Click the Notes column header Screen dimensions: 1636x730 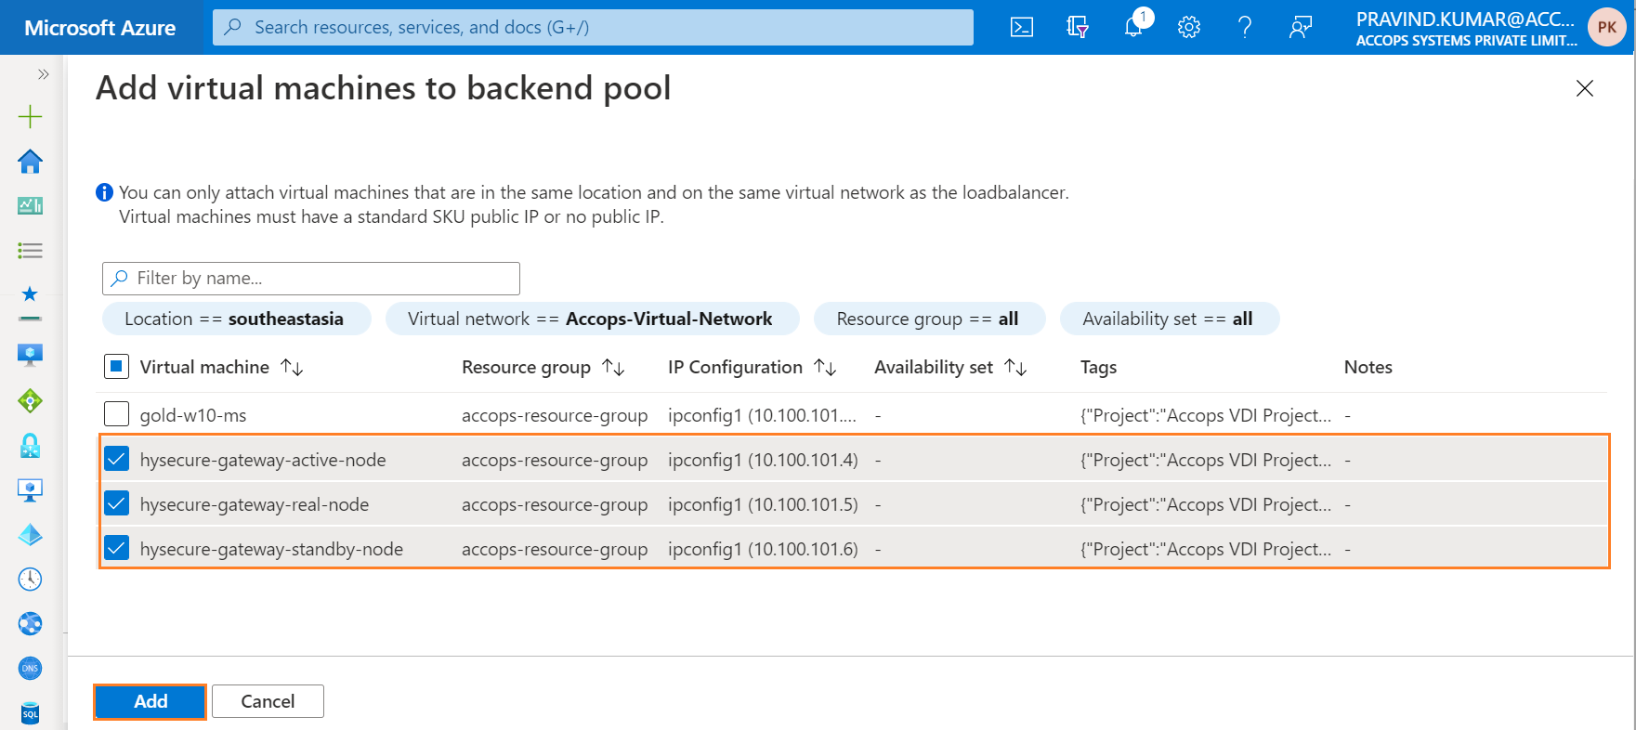[1368, 367]
